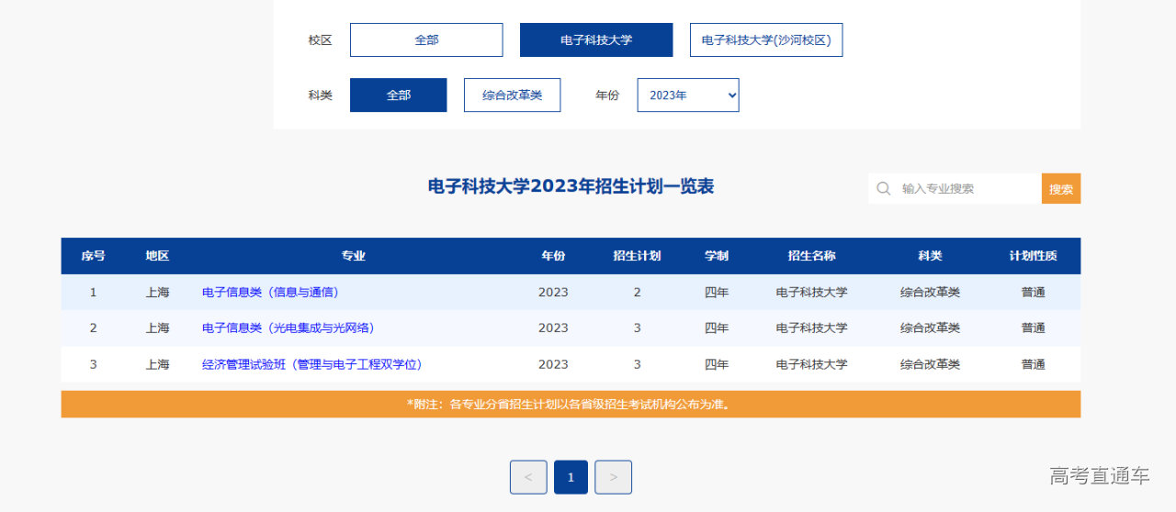Click the 序号 column header

point(93,256)
